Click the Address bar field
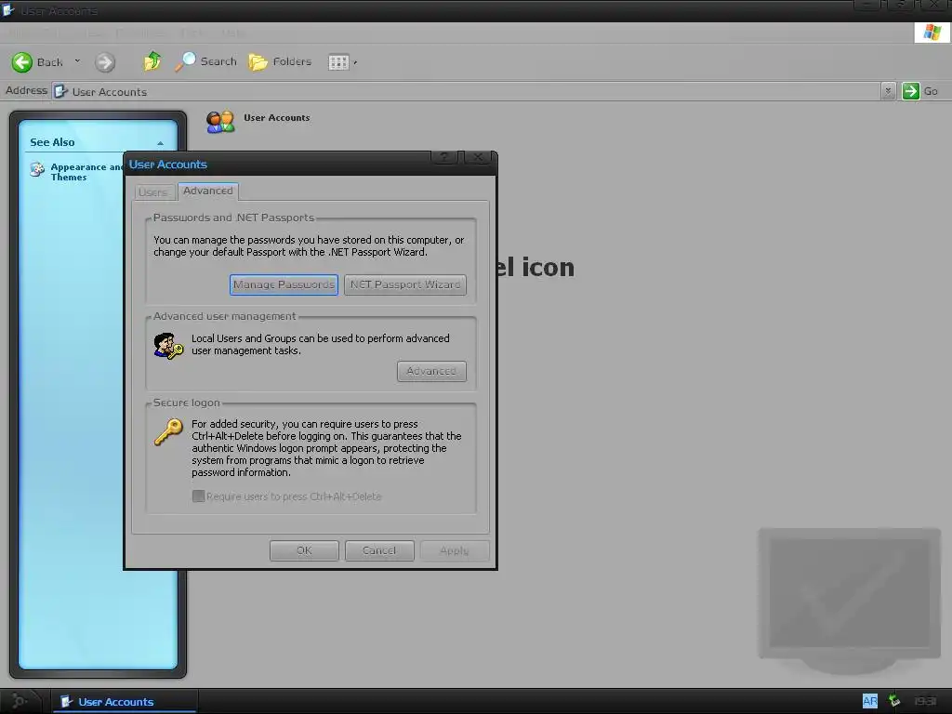The width and height of the screenshot is (952, 714). pos(466,91)
